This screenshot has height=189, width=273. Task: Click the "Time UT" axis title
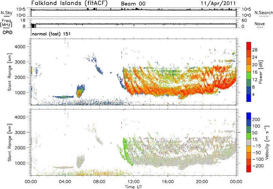(x=133, y=187)
